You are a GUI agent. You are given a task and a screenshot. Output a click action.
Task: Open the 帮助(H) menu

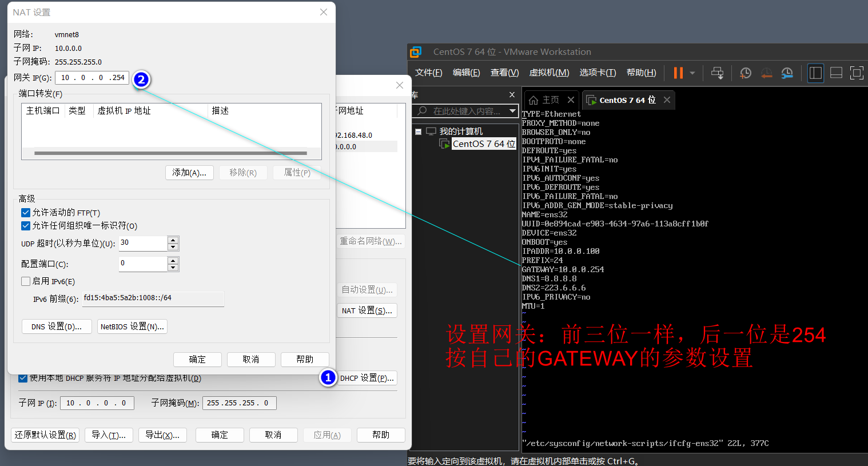pos(641,73)
